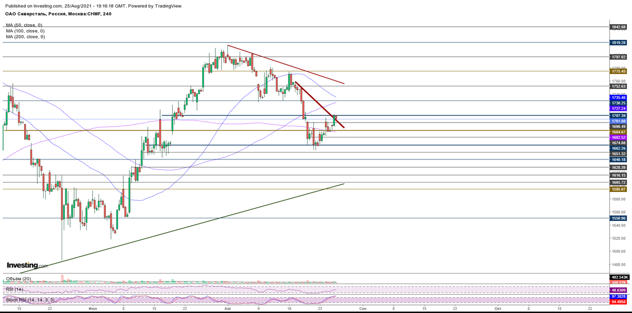Click the 1605.72 price level label

[x=618, y=182]
